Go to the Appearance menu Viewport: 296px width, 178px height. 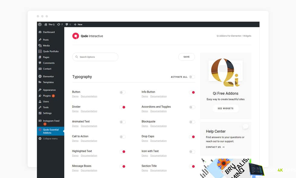point(49,90)
